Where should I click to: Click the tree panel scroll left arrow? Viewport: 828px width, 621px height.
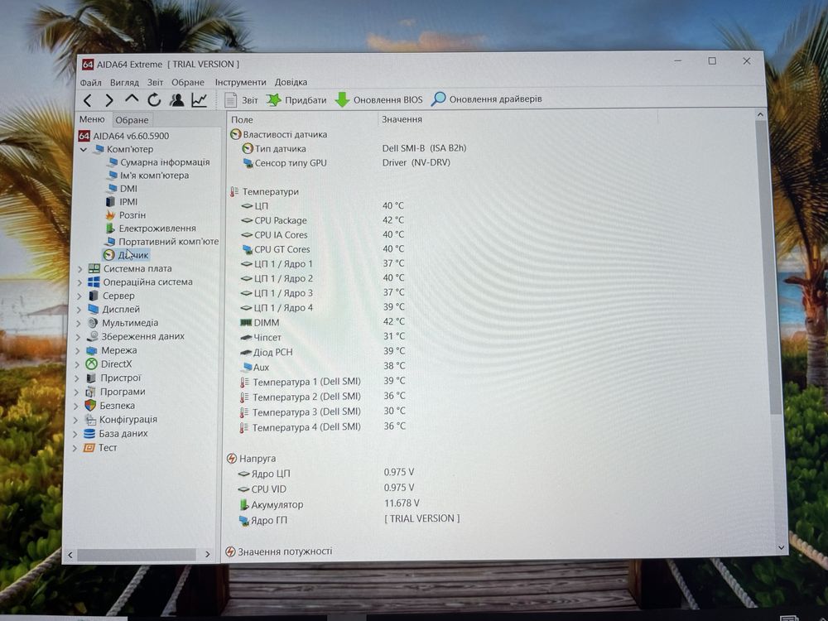click(x=70, y=555)
